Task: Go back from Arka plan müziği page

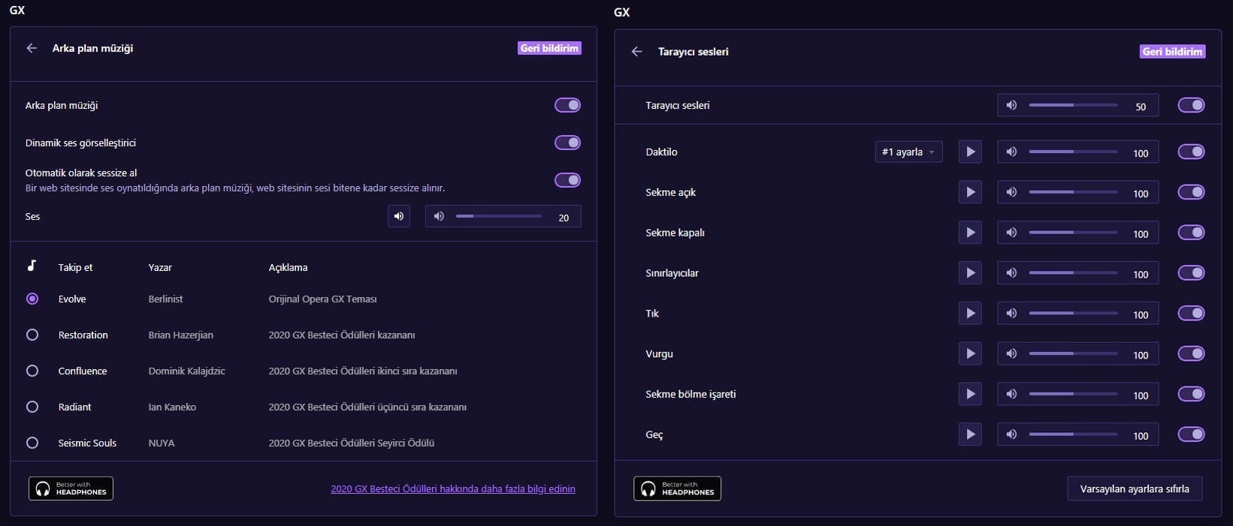Action: [32, 48]
